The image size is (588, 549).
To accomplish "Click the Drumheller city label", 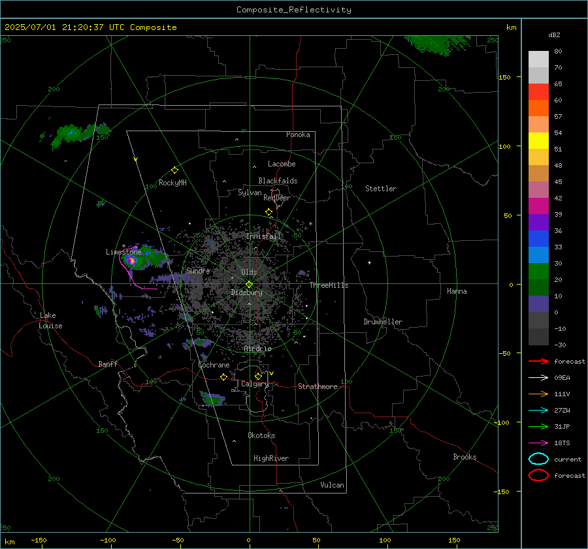I will click(383, 322).
